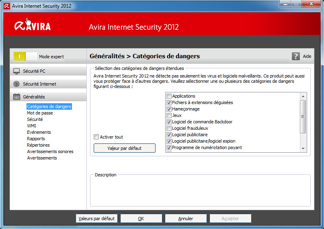
Task: Uncheck Logiciel publicitaire/logiciel espion
Action: point(169,141)
